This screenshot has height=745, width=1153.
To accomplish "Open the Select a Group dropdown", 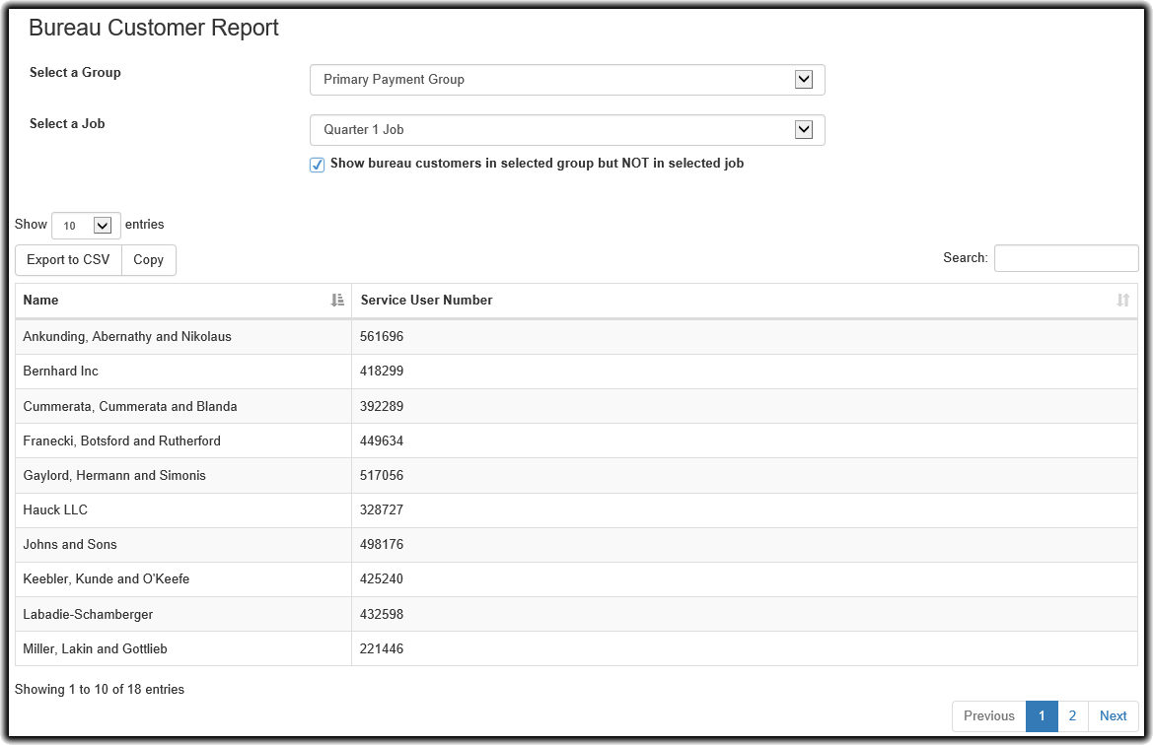I will pos(567,80).
